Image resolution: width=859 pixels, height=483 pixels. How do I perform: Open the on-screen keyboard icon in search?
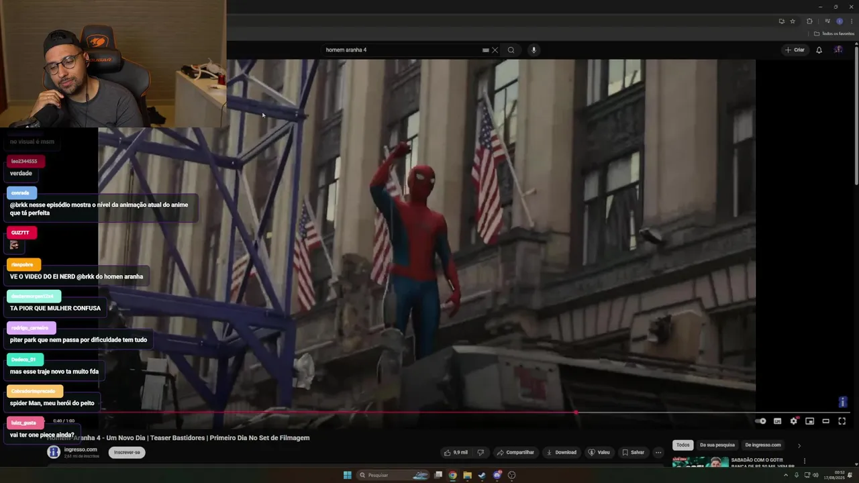pos(485,50)
